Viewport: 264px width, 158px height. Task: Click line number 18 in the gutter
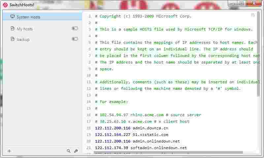[x=89, y=128]
